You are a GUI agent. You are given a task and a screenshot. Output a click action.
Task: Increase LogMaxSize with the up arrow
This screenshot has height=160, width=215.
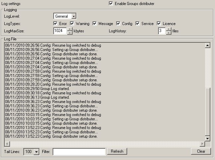[x=70, y=29]
